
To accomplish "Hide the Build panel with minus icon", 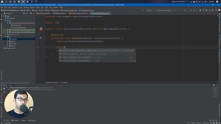I will [x=217, y=85].
